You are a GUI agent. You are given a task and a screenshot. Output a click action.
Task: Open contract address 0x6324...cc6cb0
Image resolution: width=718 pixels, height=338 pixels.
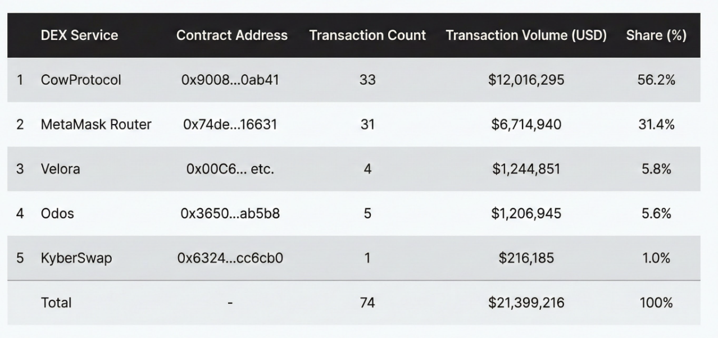tap(230, 258)
